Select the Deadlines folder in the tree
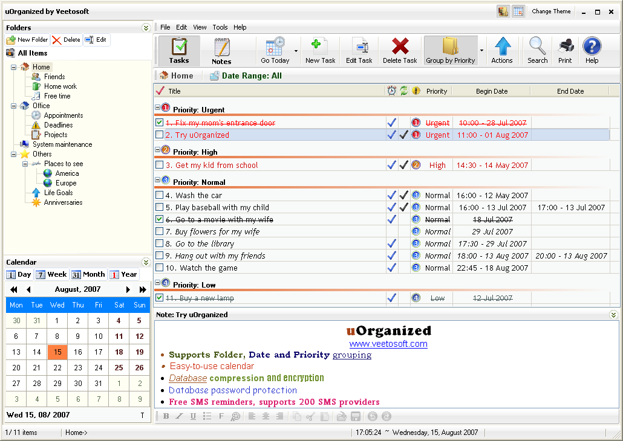The height and width of the screenshot is (441, 623). (x=58, y=125)
